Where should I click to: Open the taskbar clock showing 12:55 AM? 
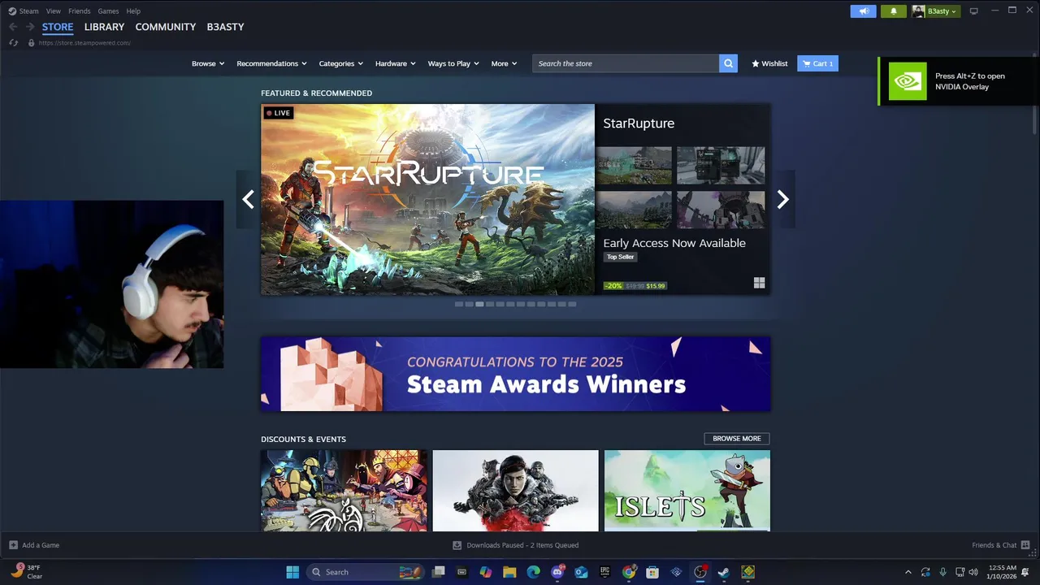[x=1003, y=572]
